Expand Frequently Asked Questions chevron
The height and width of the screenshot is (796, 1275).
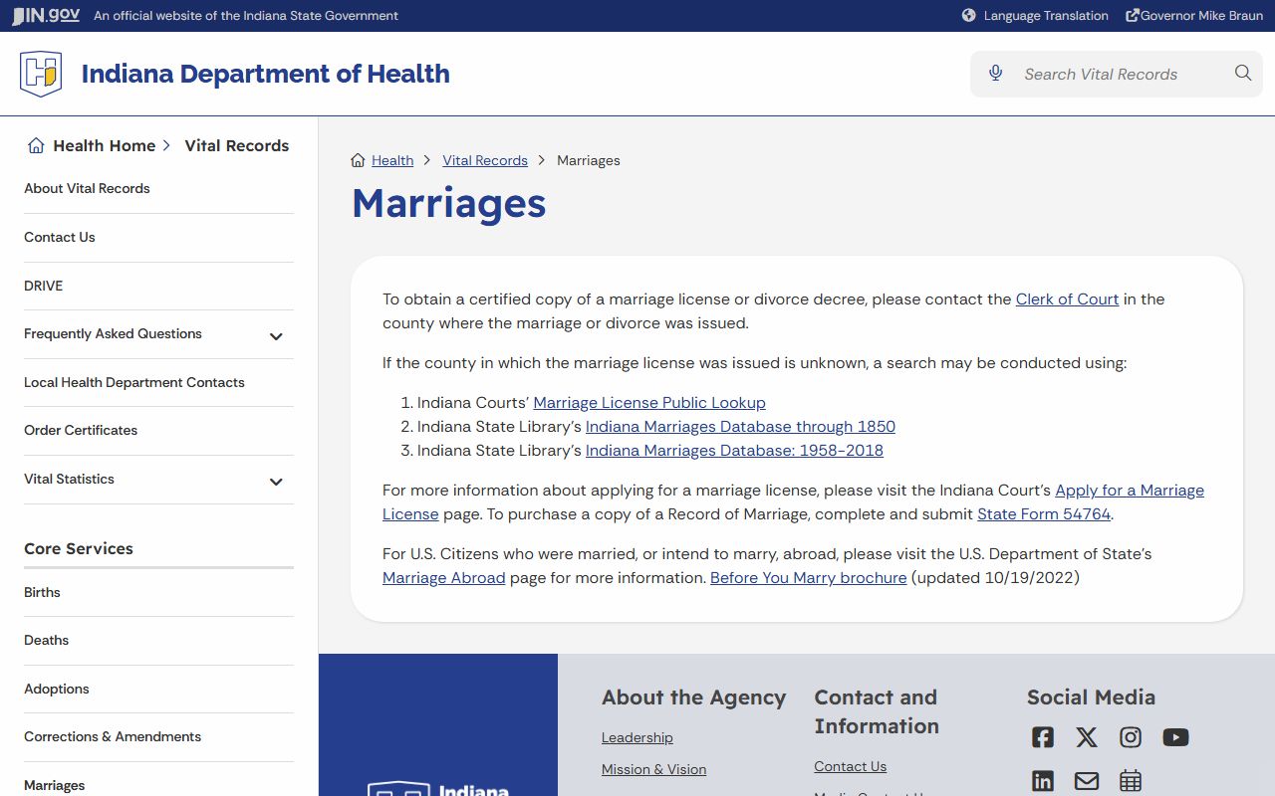pyautogui.click(x=276, y=336)
